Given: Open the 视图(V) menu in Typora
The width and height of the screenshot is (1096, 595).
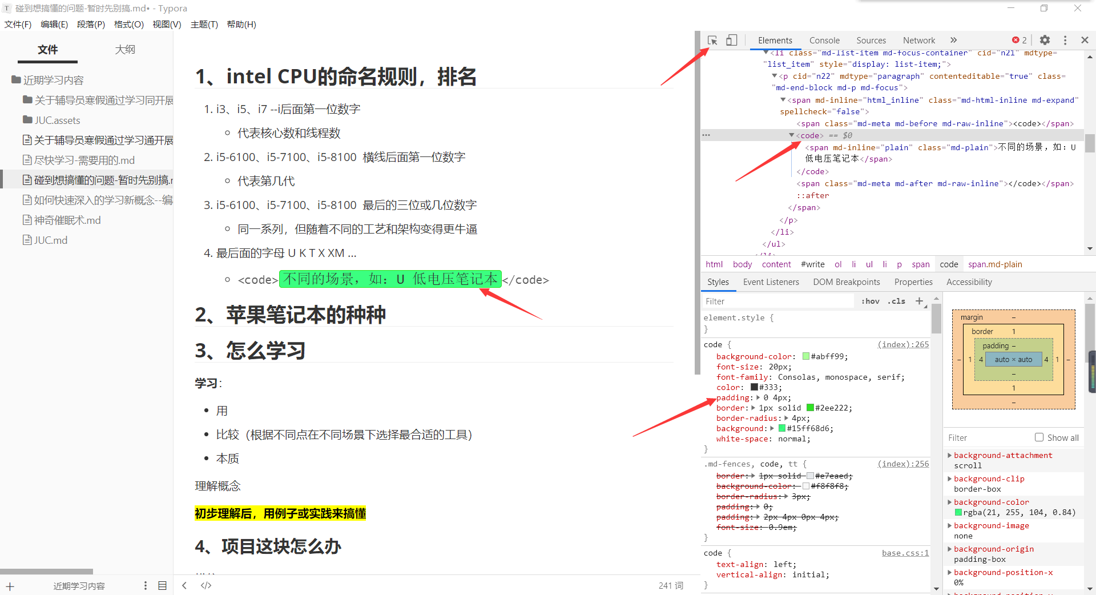Looking at the screenshot, I should pos(166,24).
